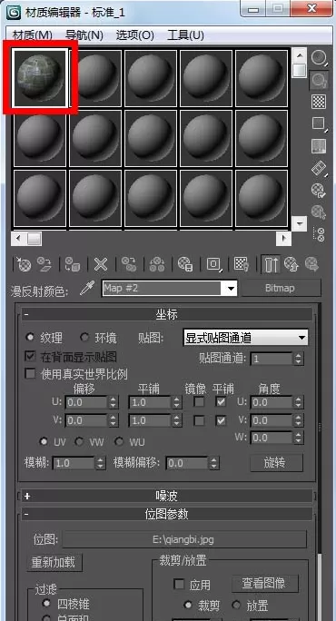Open the 工具(U) menu
Viewport: 336px width, 621px height.
pos(185,35)
